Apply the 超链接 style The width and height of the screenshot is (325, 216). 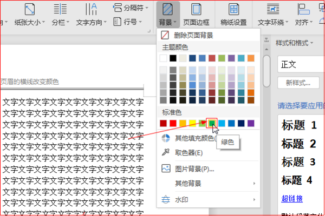pos(292,198)
